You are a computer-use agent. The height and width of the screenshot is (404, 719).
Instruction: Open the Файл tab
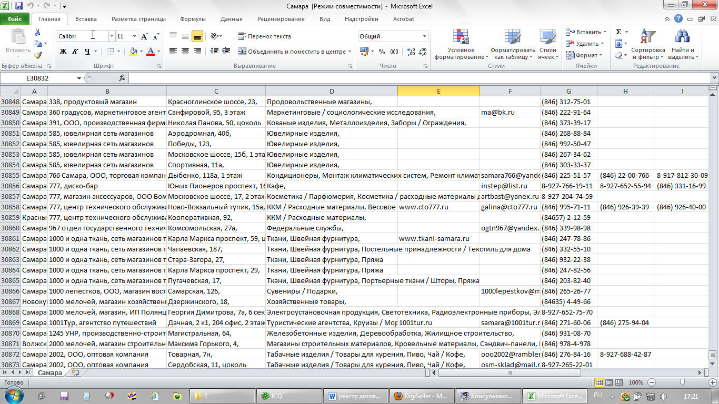point(15,19)
